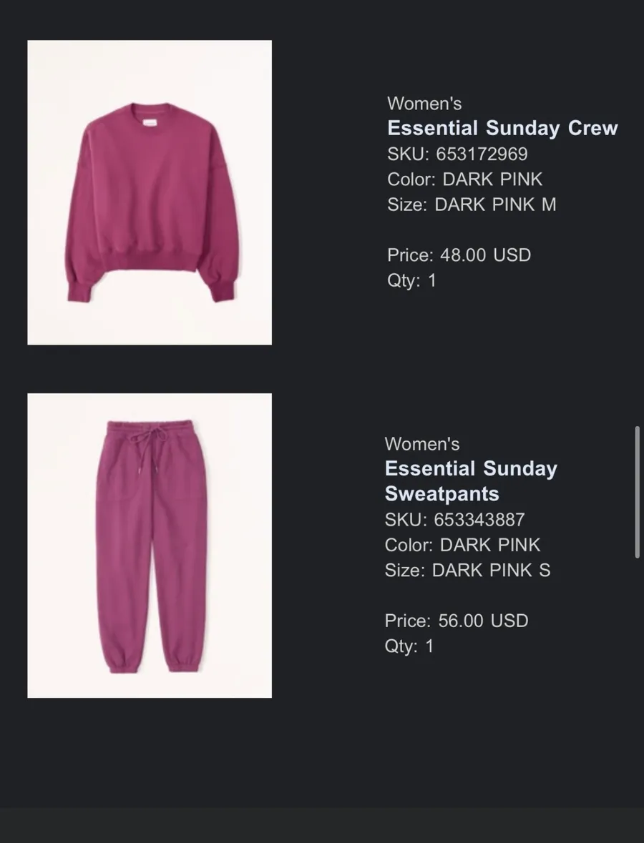Open the dark pink sweatpants image
The height and width of the screenshot is (843, 644).
point(150,546)
